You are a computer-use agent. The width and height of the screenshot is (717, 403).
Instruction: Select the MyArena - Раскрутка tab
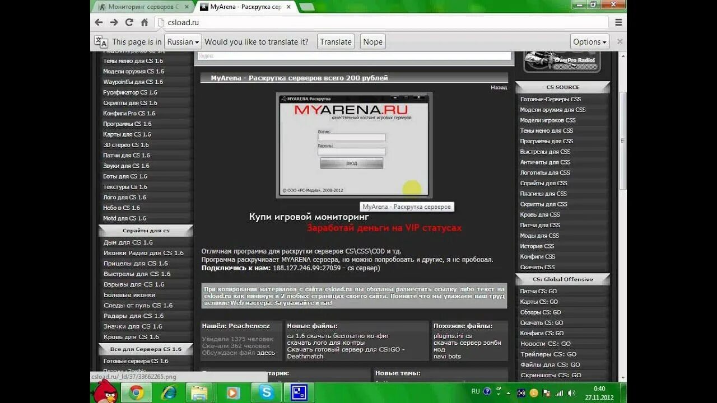point(245,7)
